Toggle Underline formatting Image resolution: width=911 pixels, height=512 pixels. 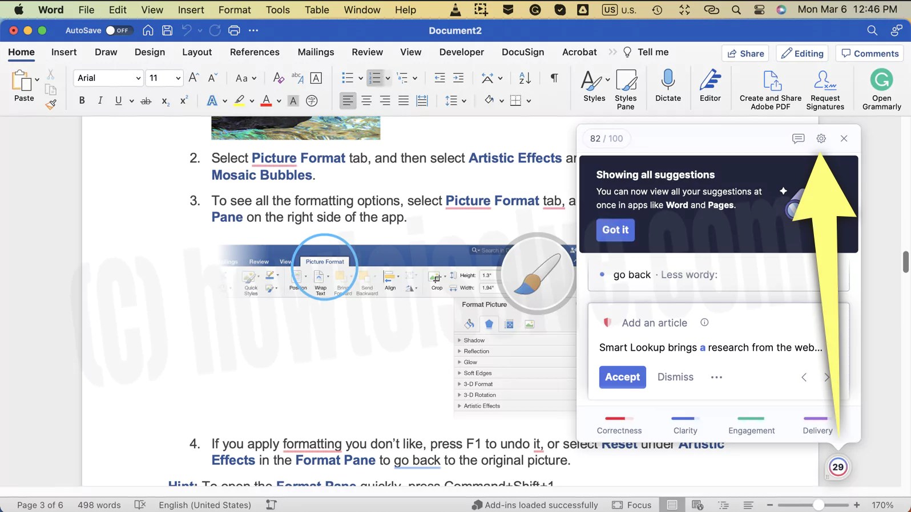click(118, 100)
